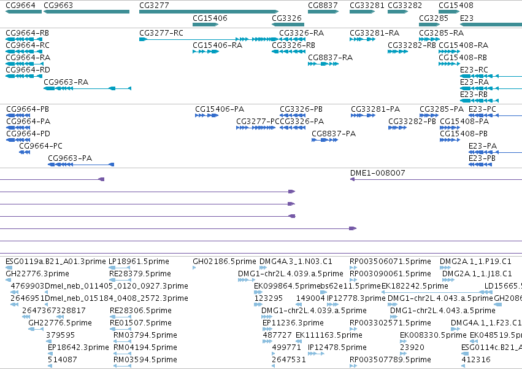Select transcript CG33281-RA

(374, 33)
